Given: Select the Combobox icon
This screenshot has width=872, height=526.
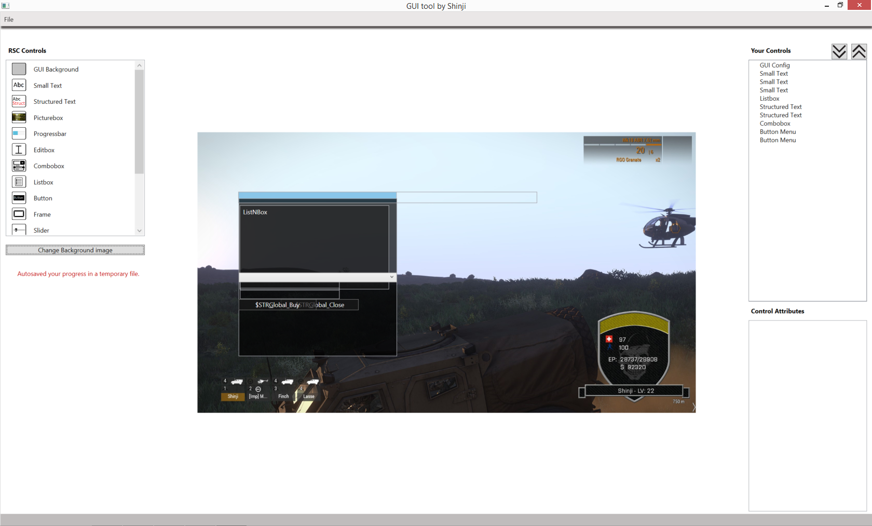Looking at the screenshot, I should click(19, 166).
